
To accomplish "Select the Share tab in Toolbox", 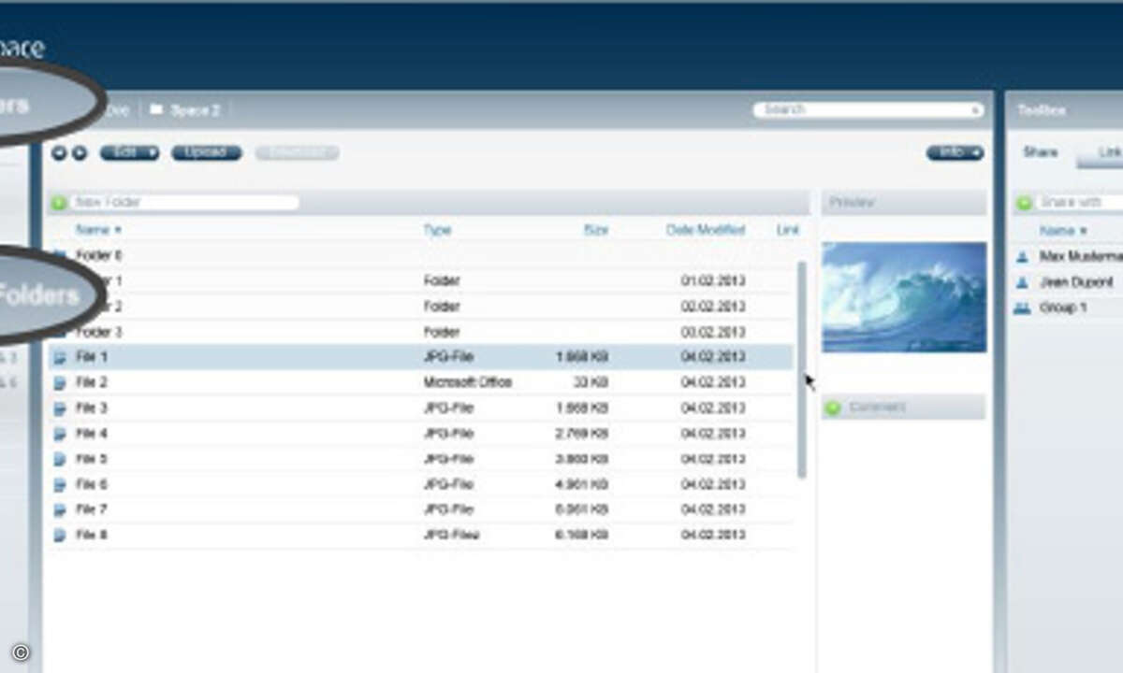I will click(1040, 152).
